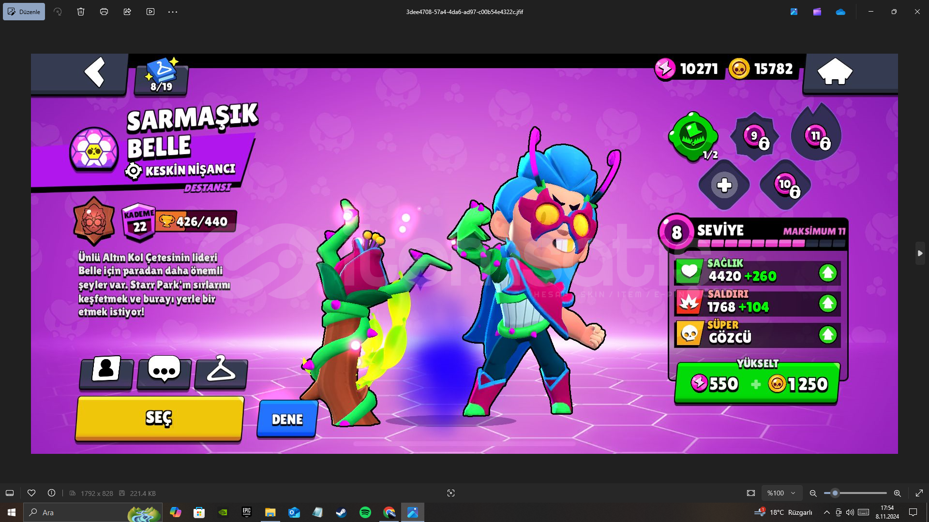Open Spotify from the taskbar
This screenshot has height=522, width=929.
pos(365,512)
